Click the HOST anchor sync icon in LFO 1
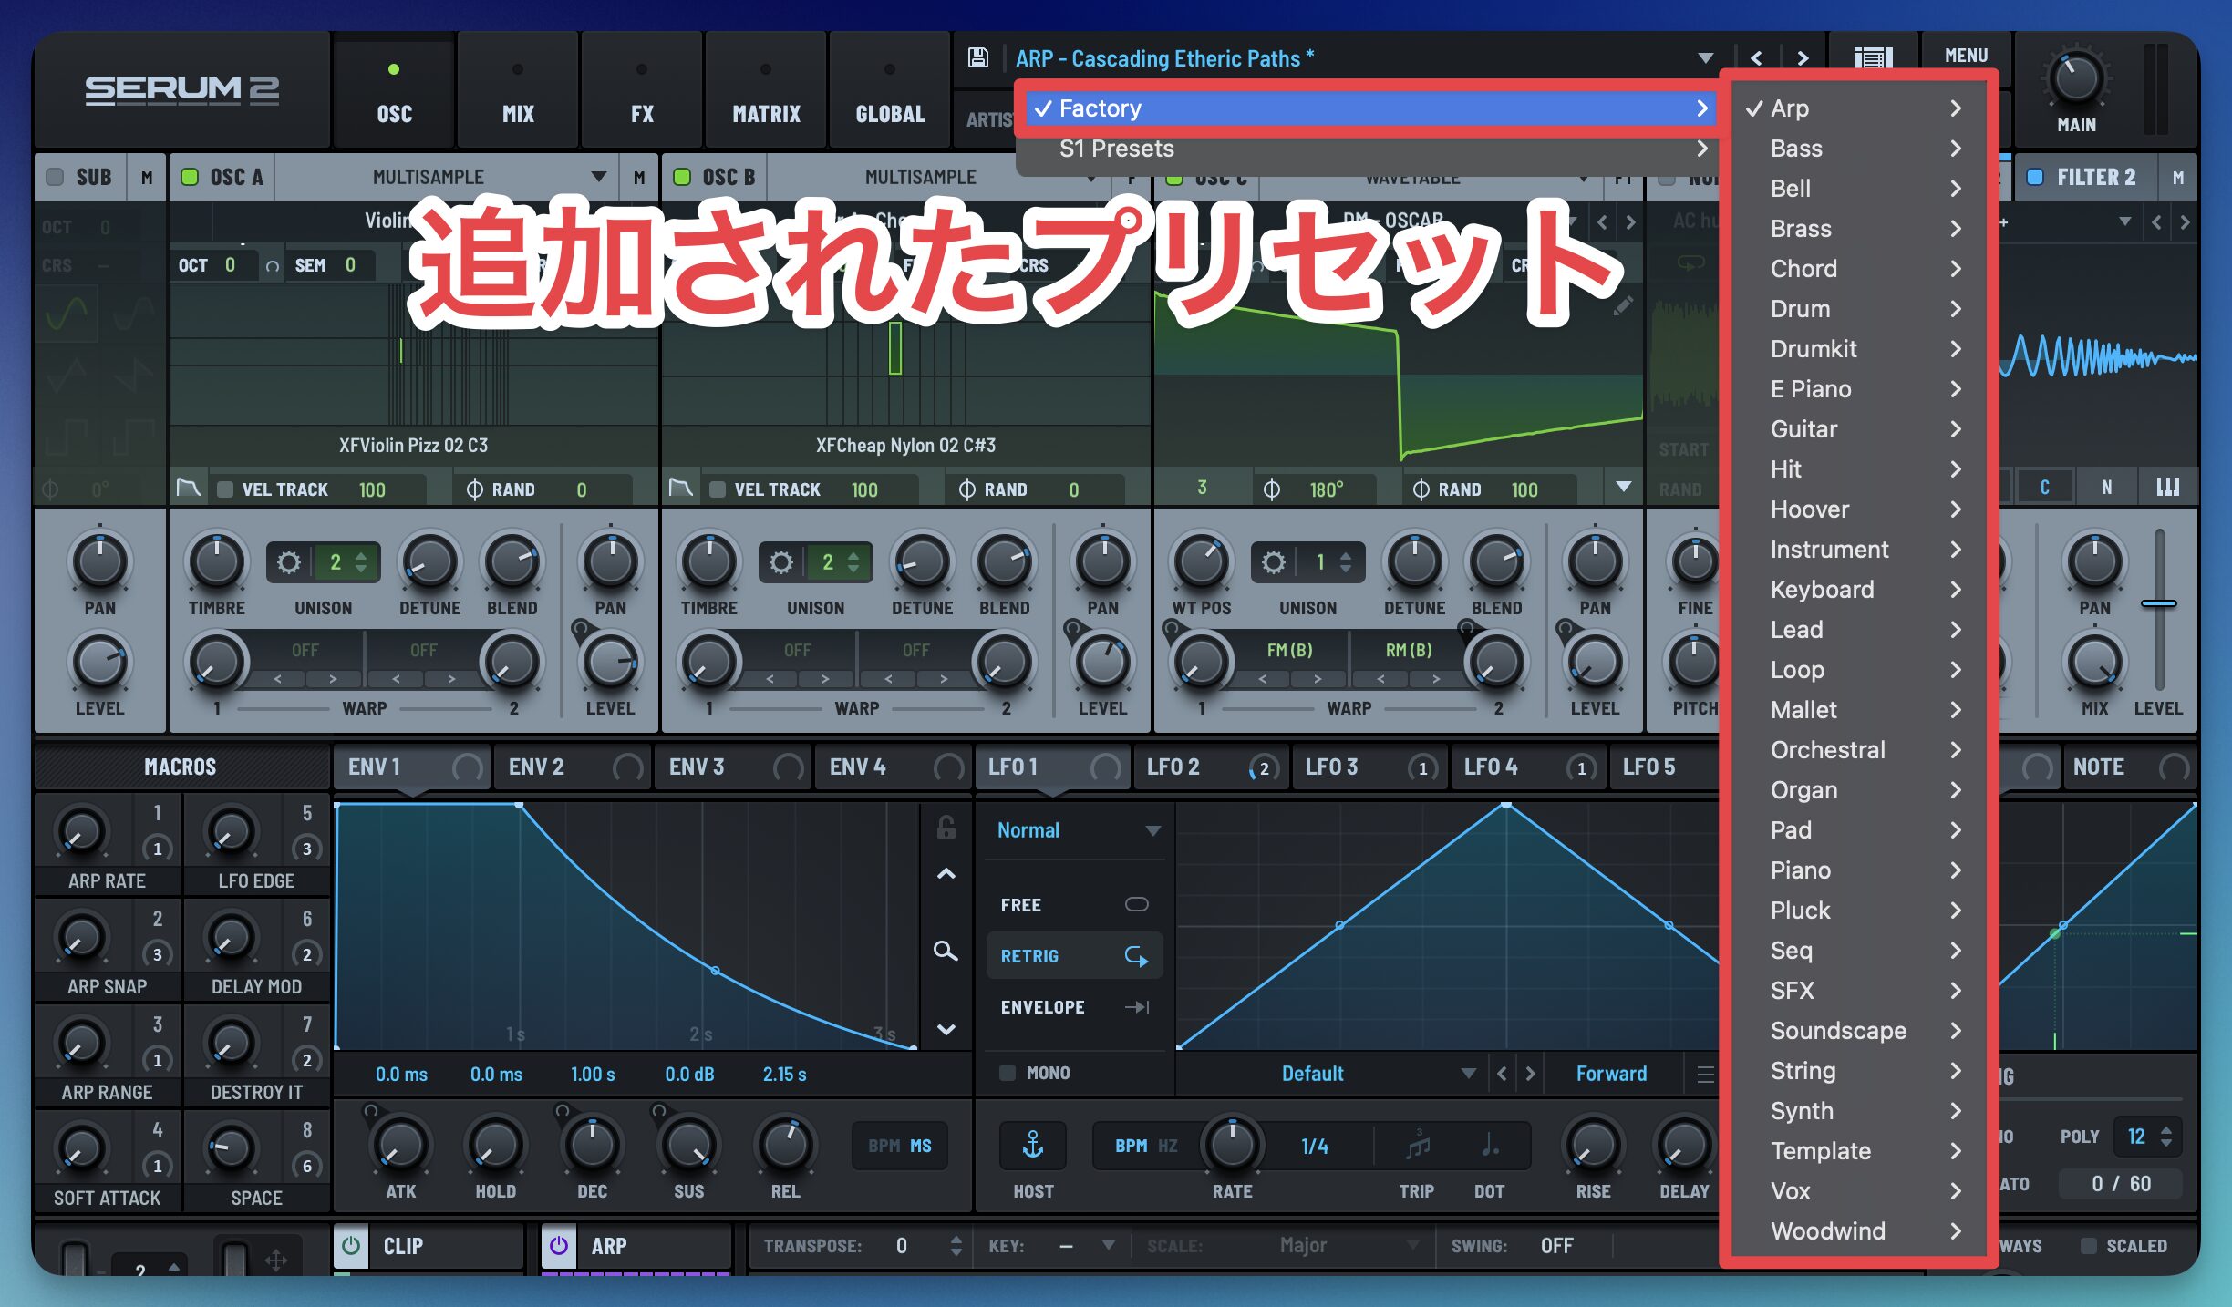Image resolution: width=2232 pixels, height=1307 pixels. [1031, 1146]
